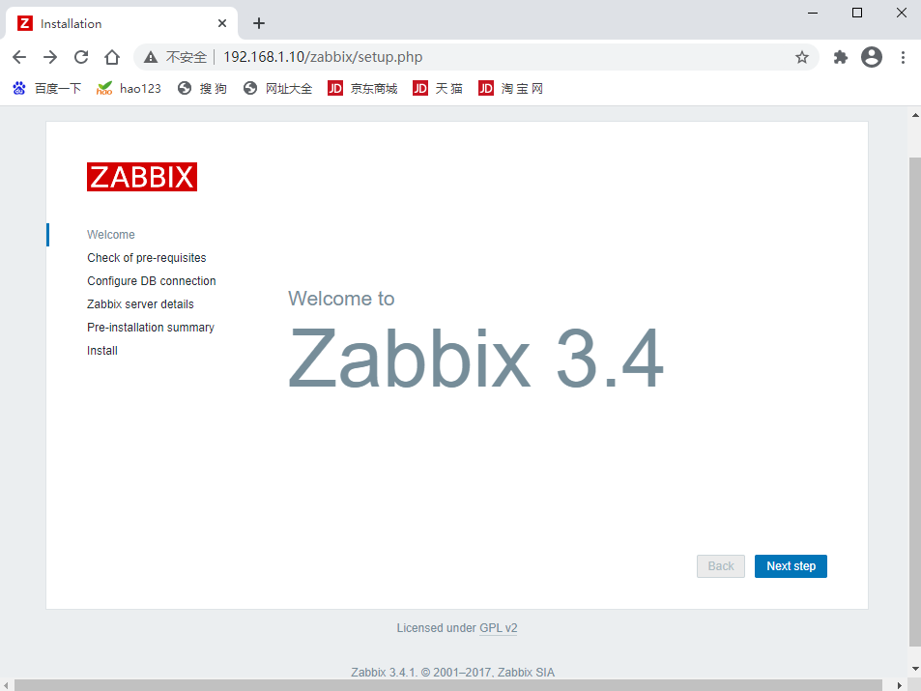Open the 天猫 bookmark

click(x=438, y=89)
